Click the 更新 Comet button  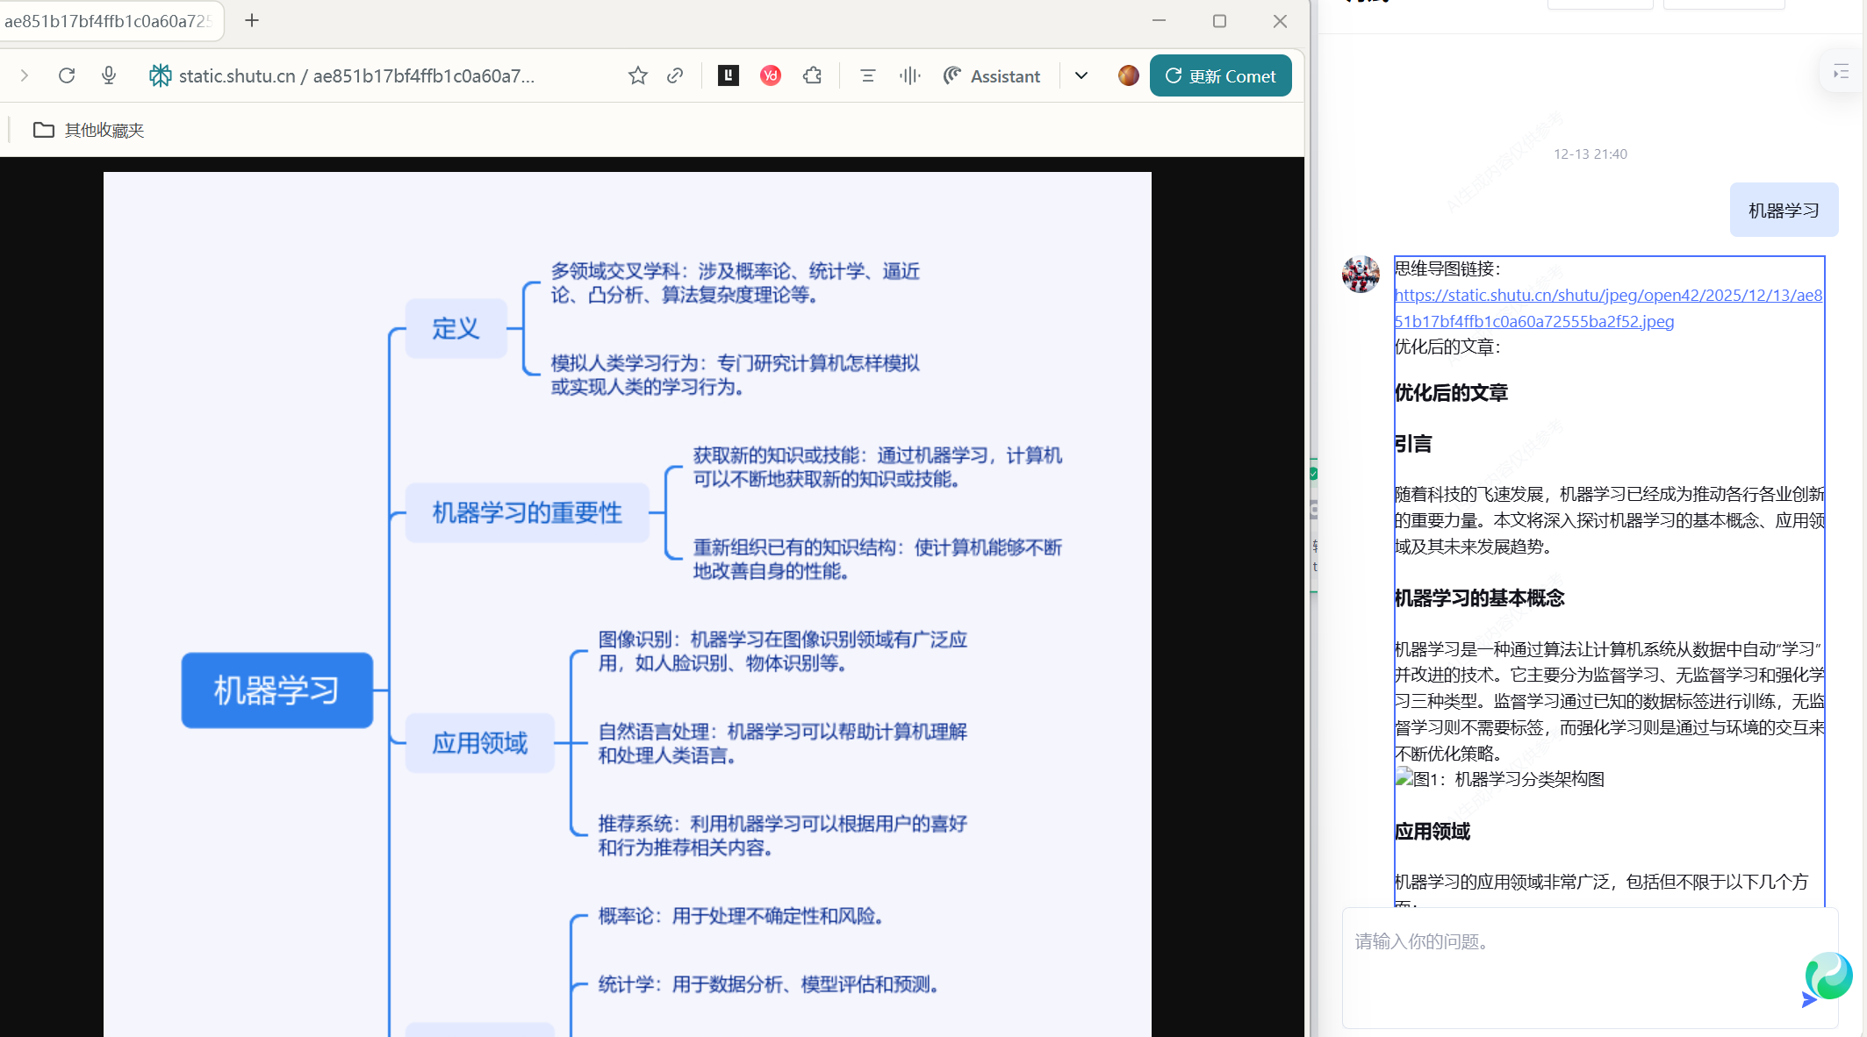1220,75
